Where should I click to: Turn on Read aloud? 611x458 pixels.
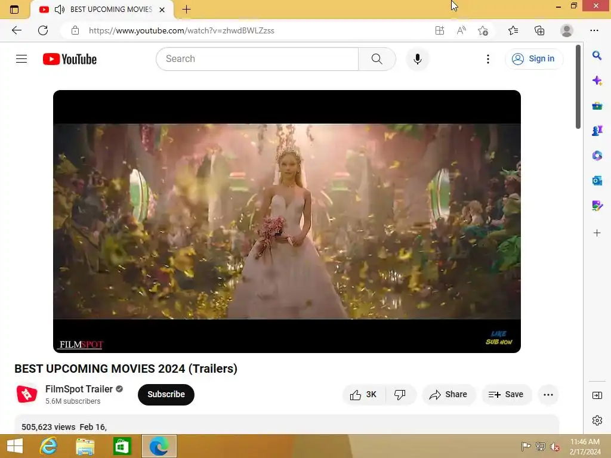click(x=461, y=30)
